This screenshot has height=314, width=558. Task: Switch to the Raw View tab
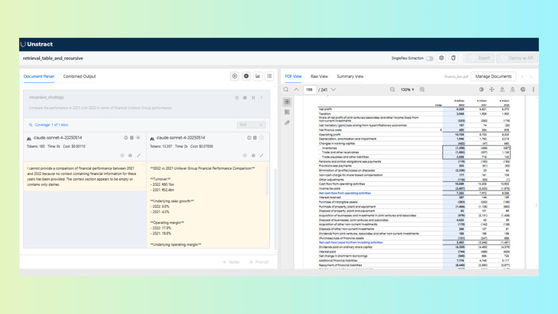pos(319,76)
